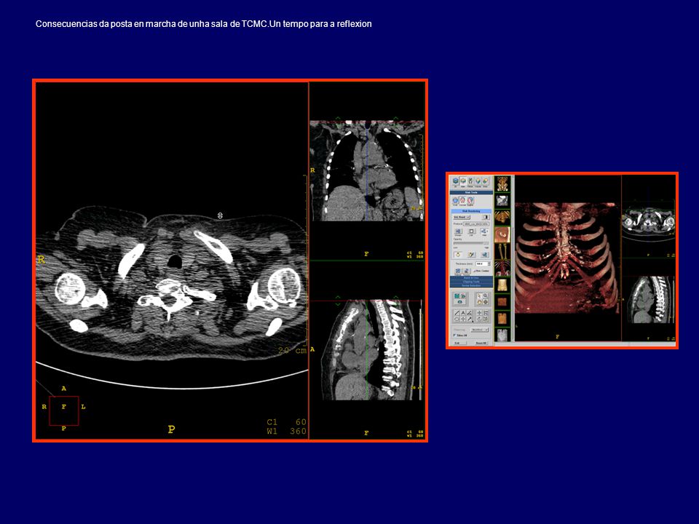Click the leftmost slab shape icon under Slab Tools
The width and height of the screenshot is (699, 524).
[x=455, y=201]
